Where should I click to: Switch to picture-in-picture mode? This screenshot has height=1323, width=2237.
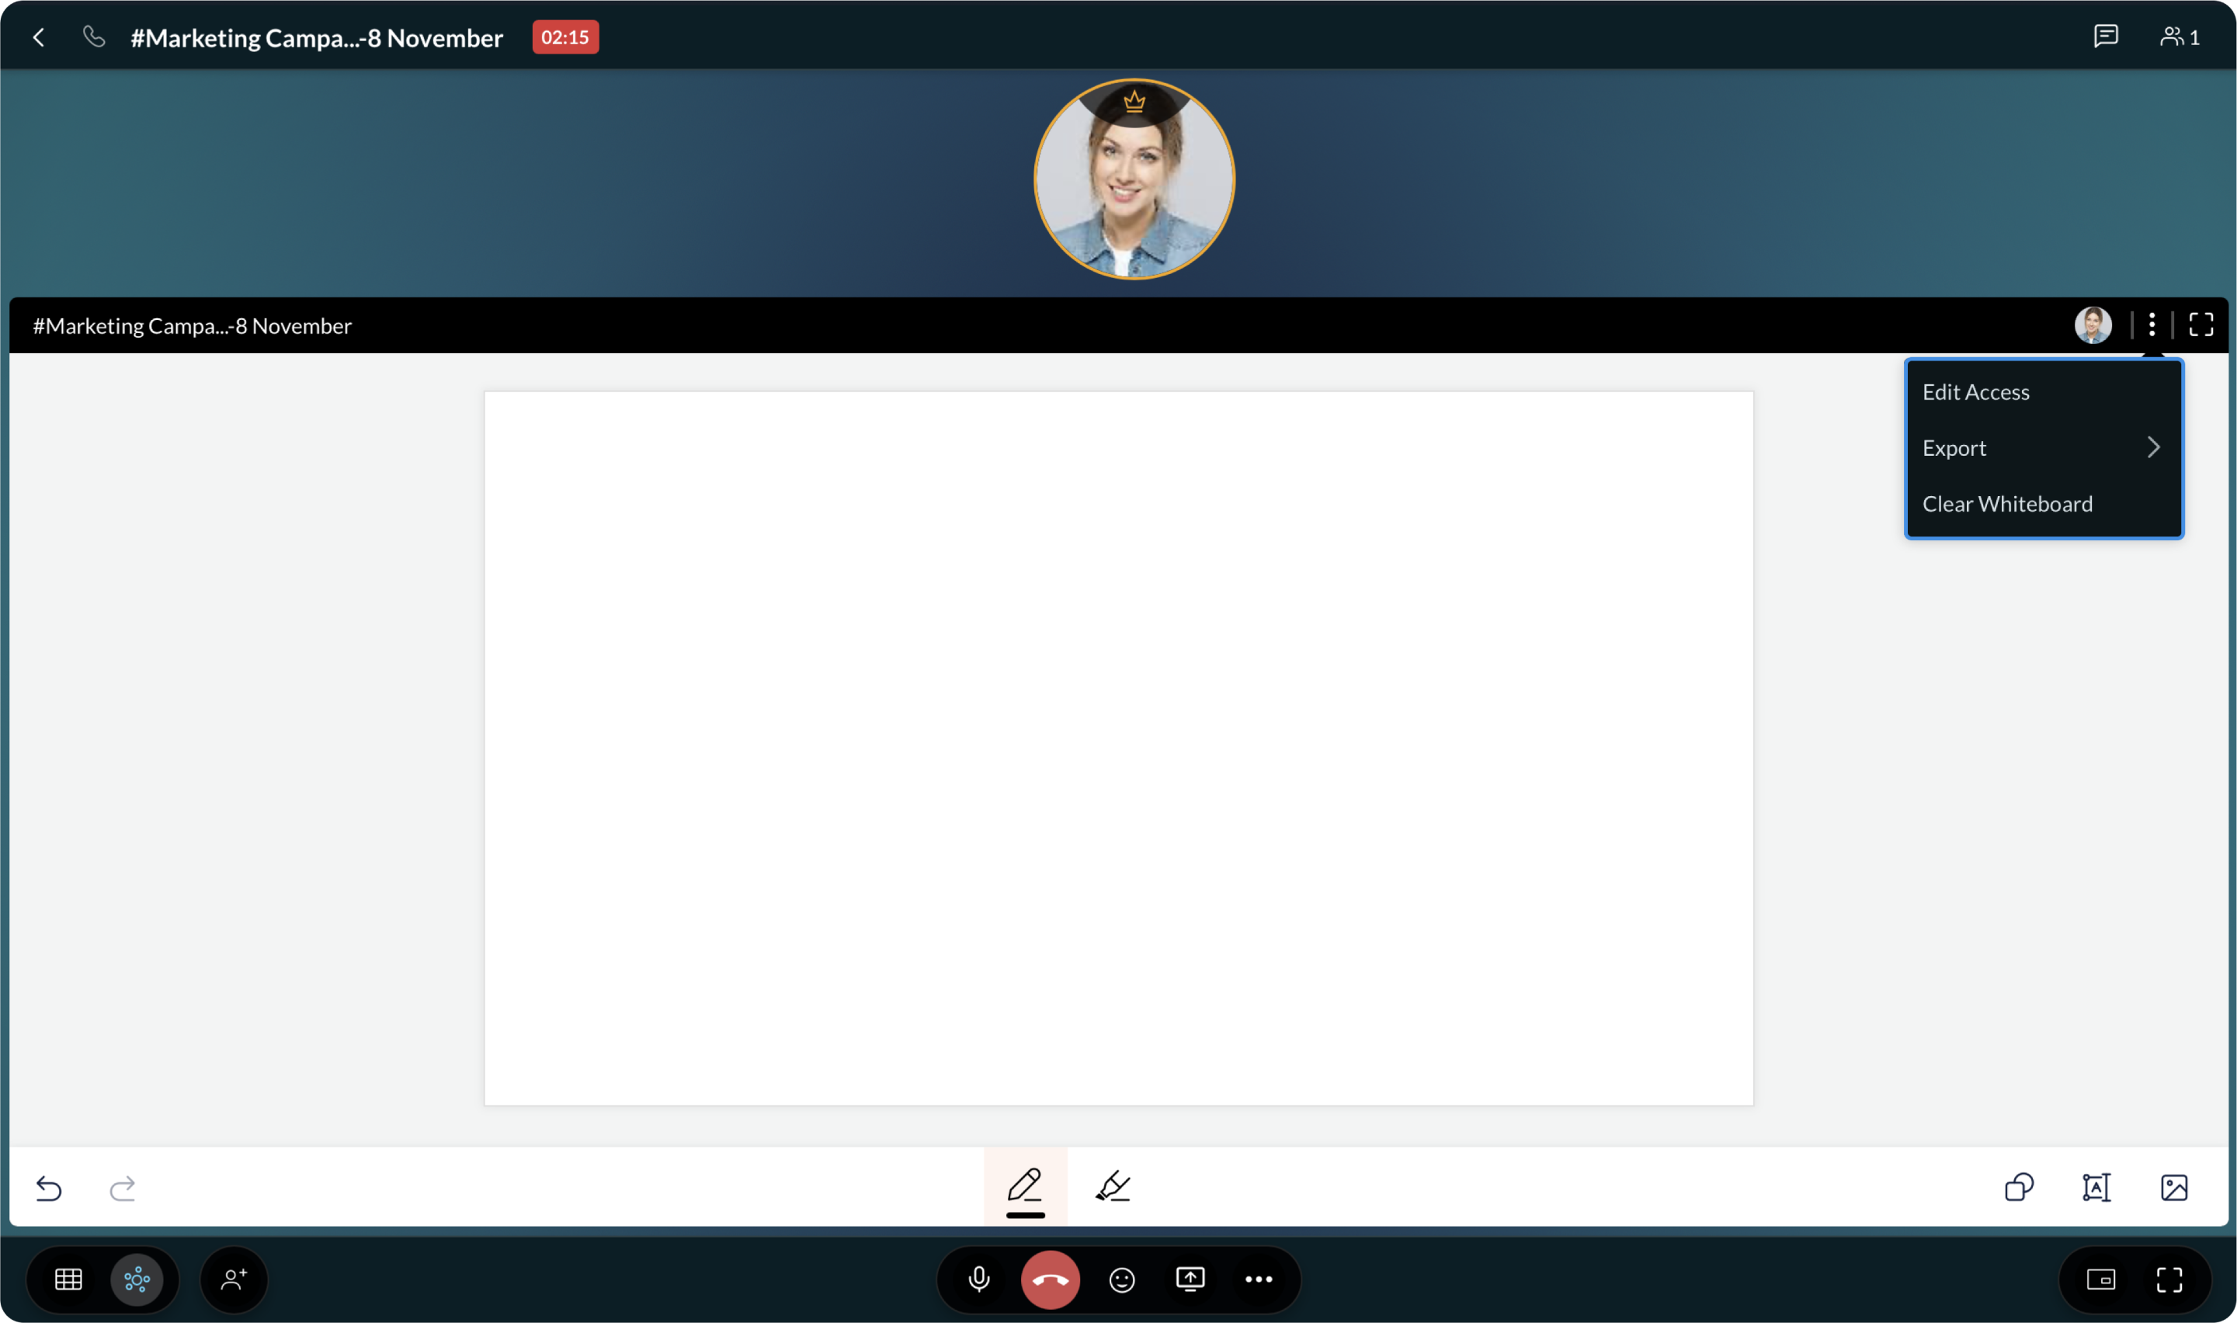point(2100,1280)
